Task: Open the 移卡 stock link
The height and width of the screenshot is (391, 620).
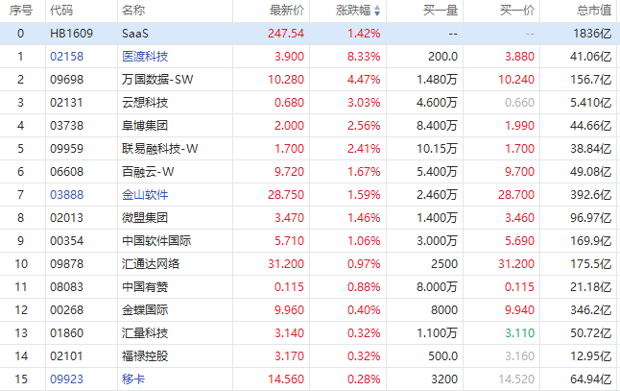Action: coord(133,379)
